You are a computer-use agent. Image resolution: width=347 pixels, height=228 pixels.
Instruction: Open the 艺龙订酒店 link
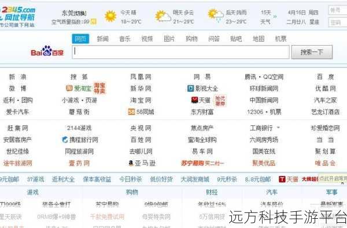(326, 112)
